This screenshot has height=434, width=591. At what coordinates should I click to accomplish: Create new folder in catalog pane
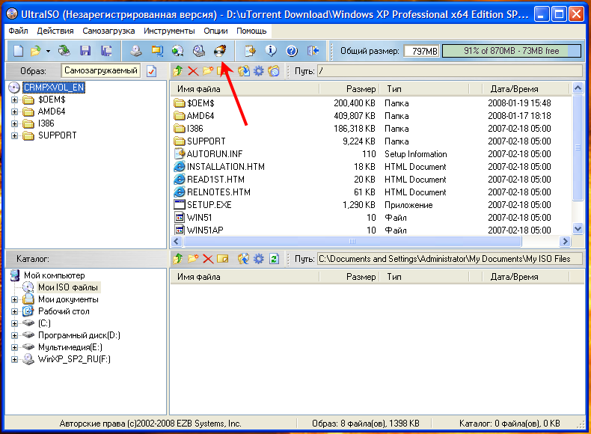click(x=193, y=259)
